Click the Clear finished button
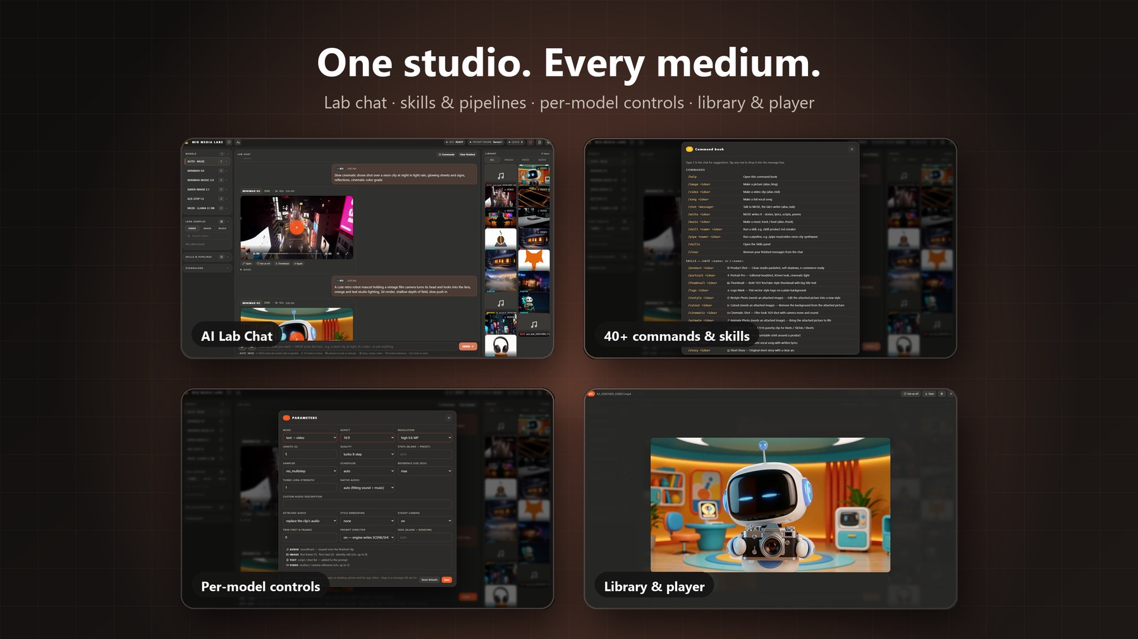 [467, 154]
